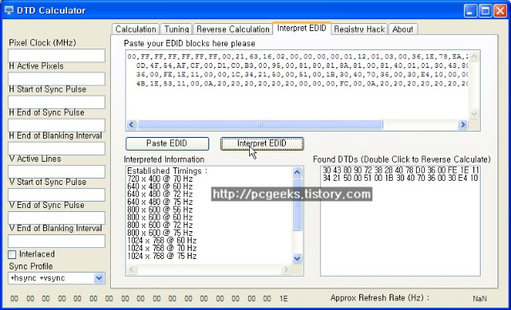Open the Tuning tab
The width and height of the screenshot is (511, 310).
coord(176,29)
